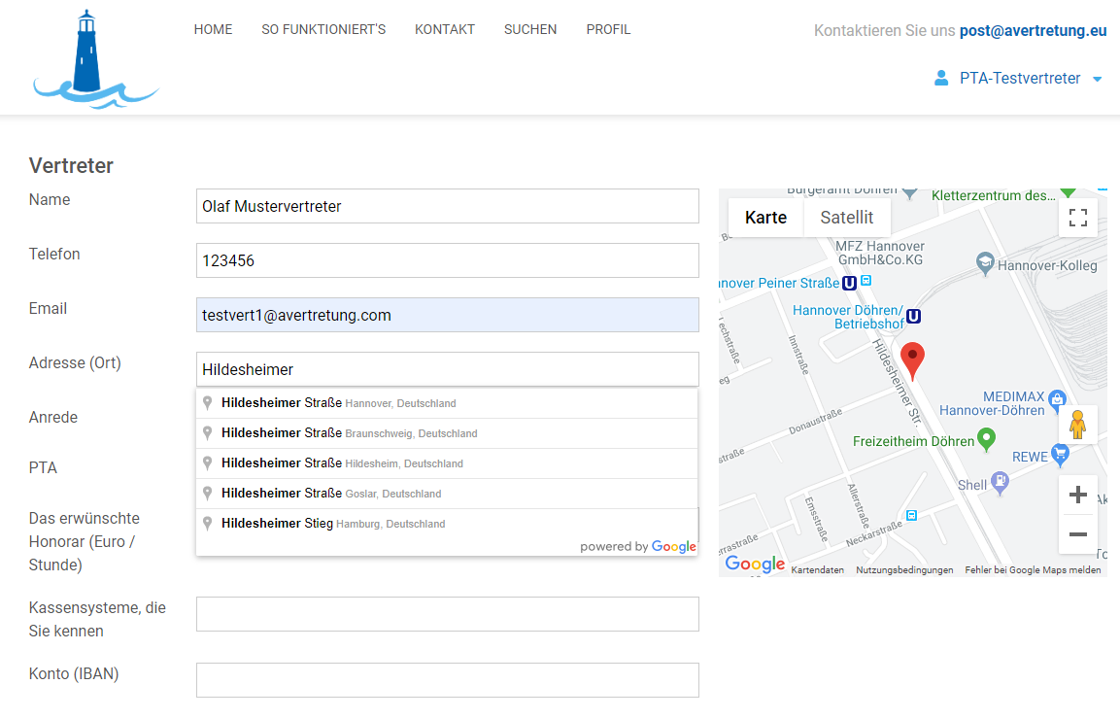This screenshot has width=1120, height=719.
Task: Click the MFZ Hannover GmbH&Co.KG map label
Action: (880, 253)
